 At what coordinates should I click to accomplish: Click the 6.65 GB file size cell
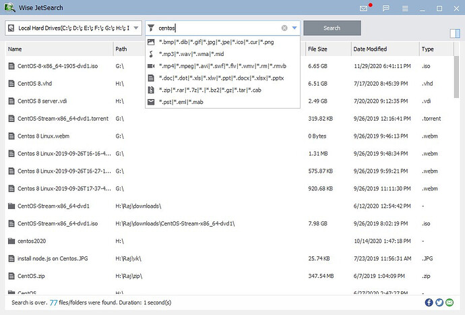pos(317,66)
